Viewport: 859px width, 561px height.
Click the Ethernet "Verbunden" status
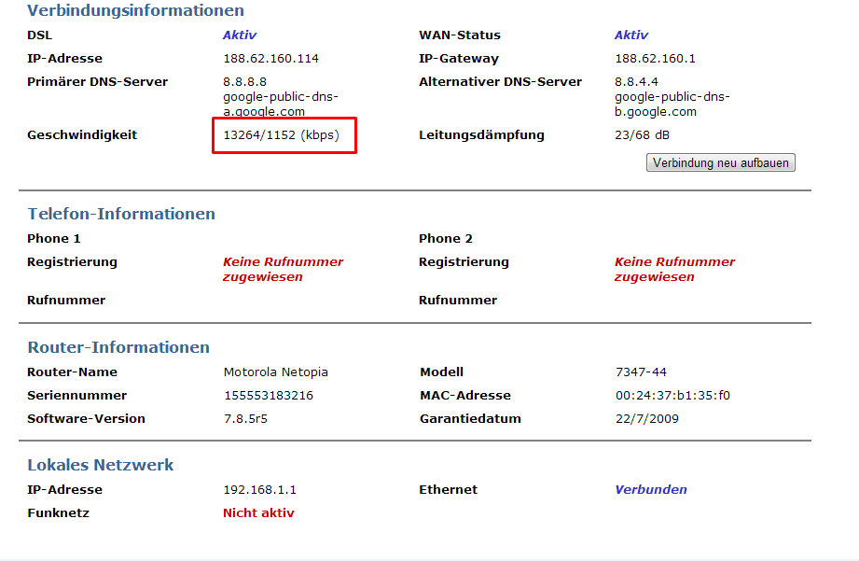coord(650,490)
